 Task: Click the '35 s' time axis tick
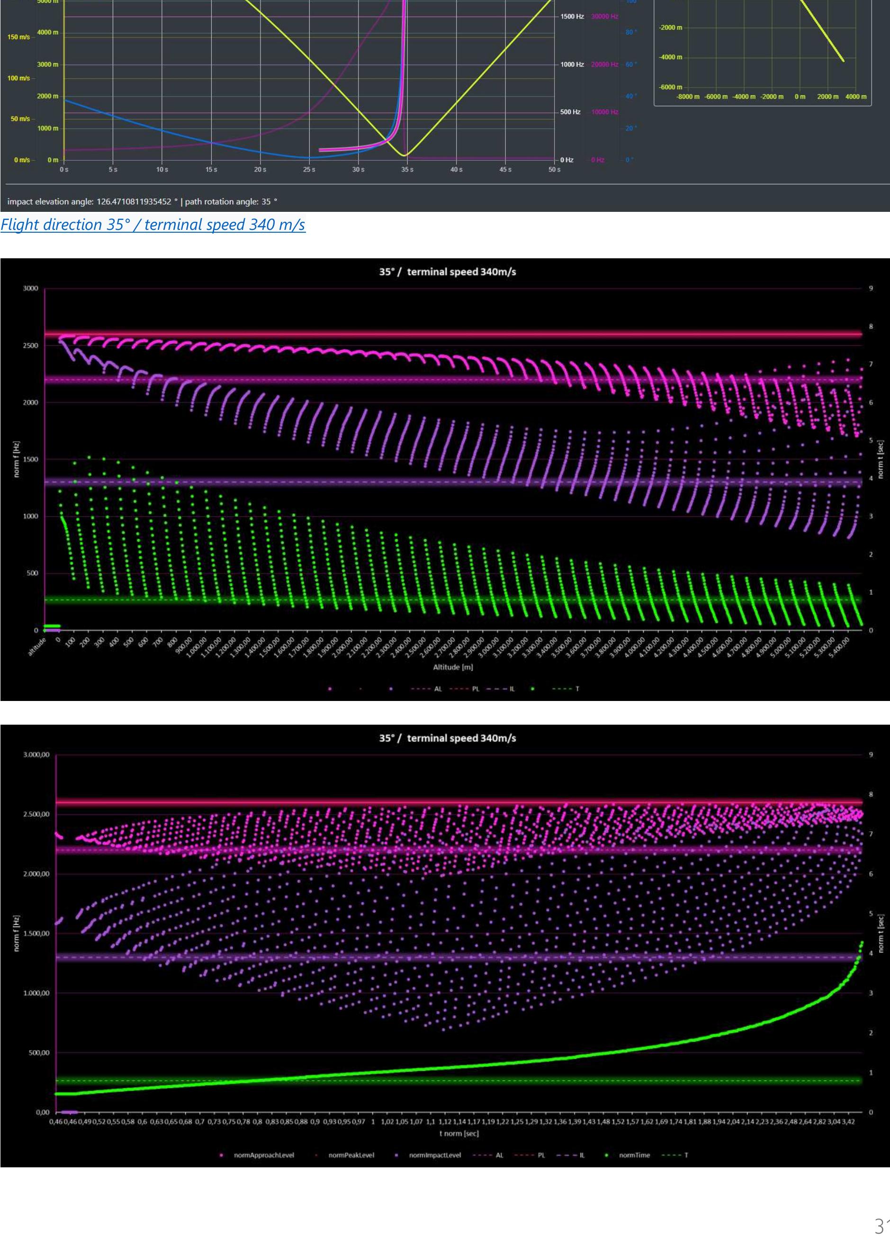(x=407, y=170)
